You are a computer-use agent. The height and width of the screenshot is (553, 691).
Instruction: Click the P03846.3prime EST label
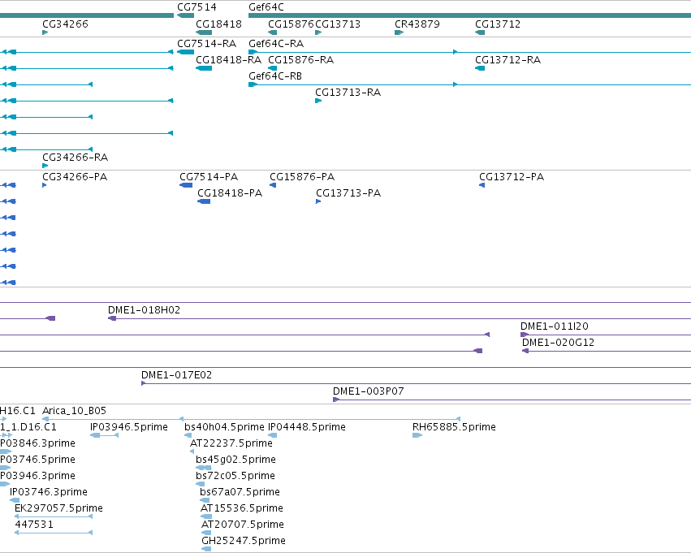[x=37, y=443]
